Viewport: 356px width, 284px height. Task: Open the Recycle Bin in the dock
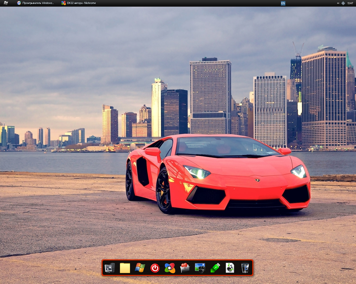tap(245, 268)
